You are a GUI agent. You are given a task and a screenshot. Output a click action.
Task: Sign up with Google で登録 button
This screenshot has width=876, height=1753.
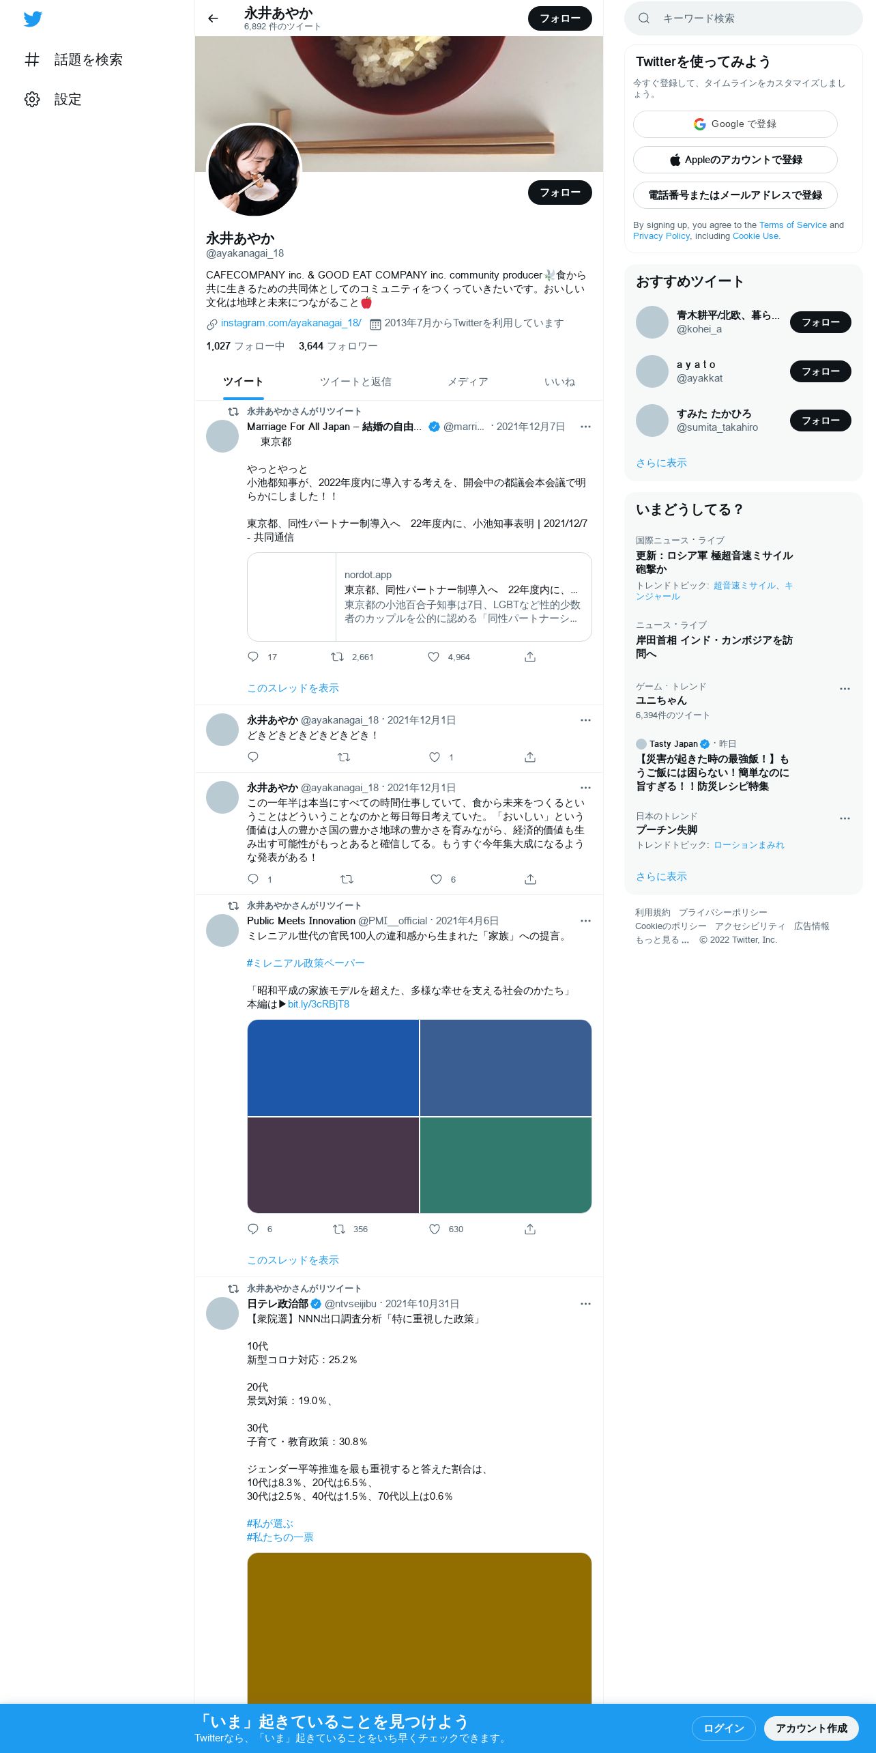tap(735, 124)
